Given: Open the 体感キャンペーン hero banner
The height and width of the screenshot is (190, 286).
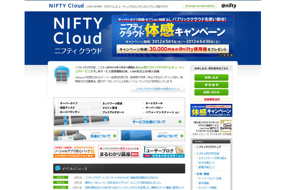Looking at the screenshot, I should (x=173, y=36).
